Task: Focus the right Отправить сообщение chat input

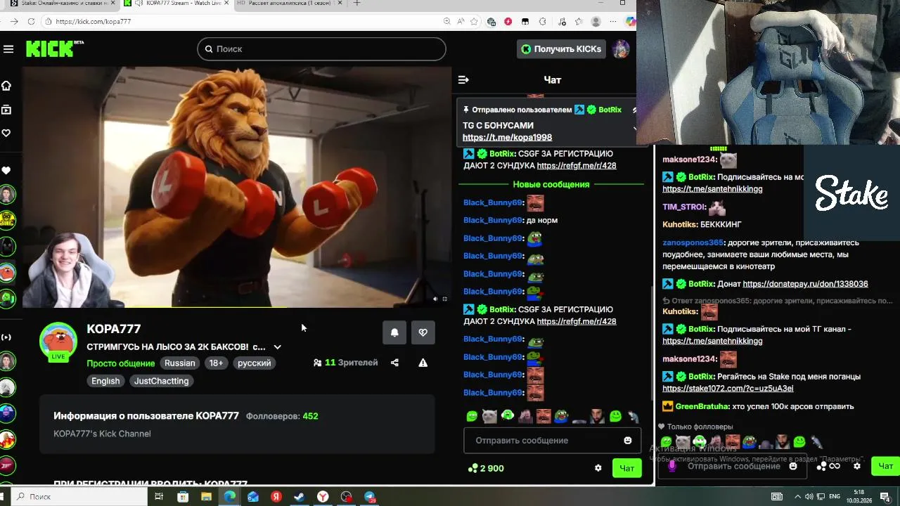Action: click(x=734, y=466)
